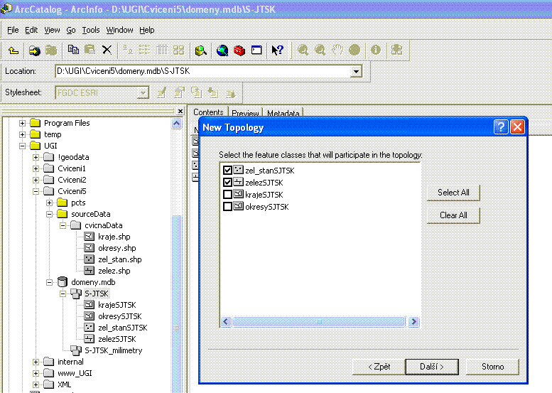Switch to Large Icons view icon
Screen dimensions: 552x393
click(x=127, y=50)
